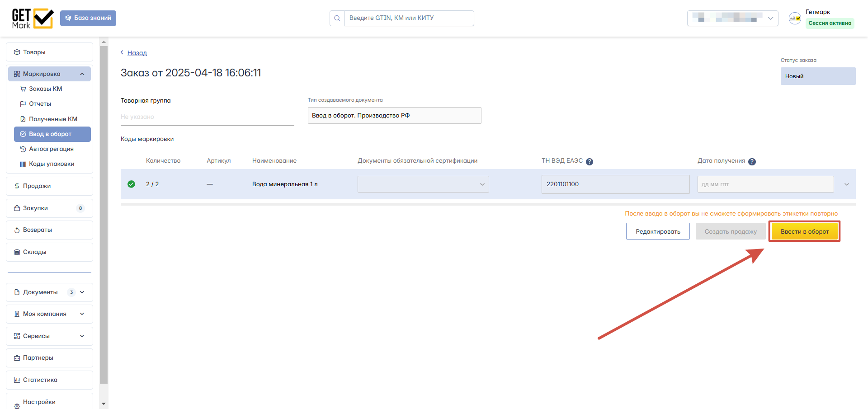Image resolution: width=868 pixels, height=409 pixels.
Task: Expand the Моя компания menu chevron
Action: 82,314
